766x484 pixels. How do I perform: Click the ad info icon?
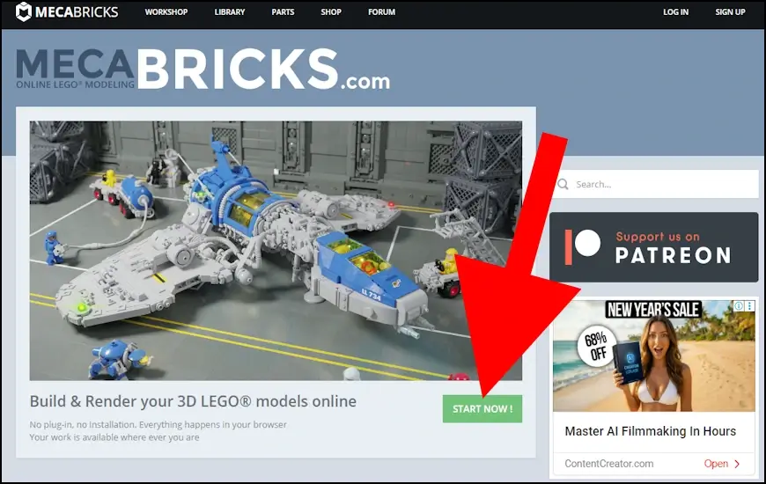(x=739, y=306)
